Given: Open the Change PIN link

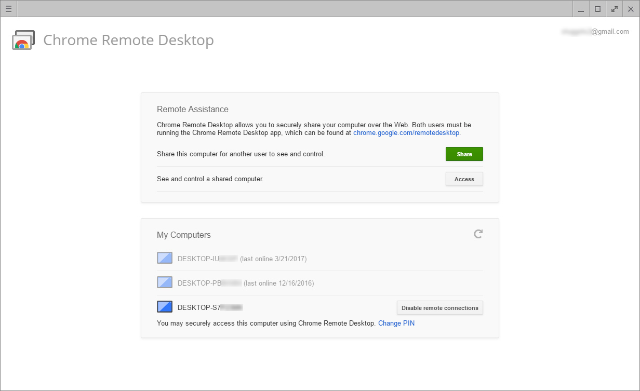Looking at the screenshot, I should tap(396, 323).
